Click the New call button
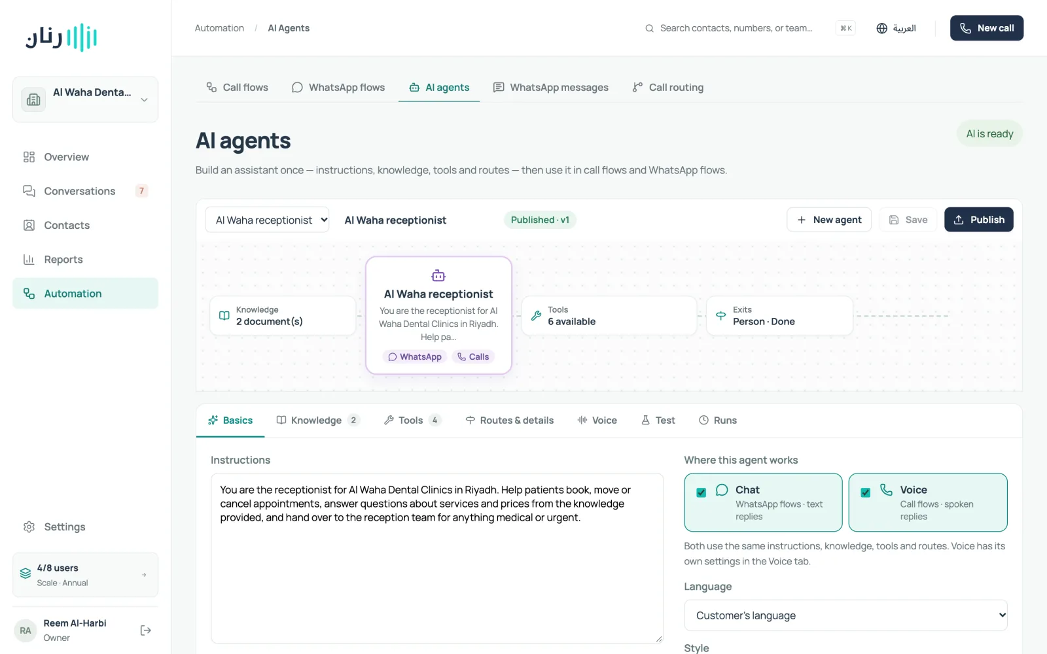 pyautogui.click(x=987, y=28)
